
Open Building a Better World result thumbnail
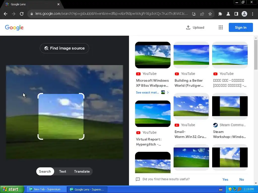point(191,55)
